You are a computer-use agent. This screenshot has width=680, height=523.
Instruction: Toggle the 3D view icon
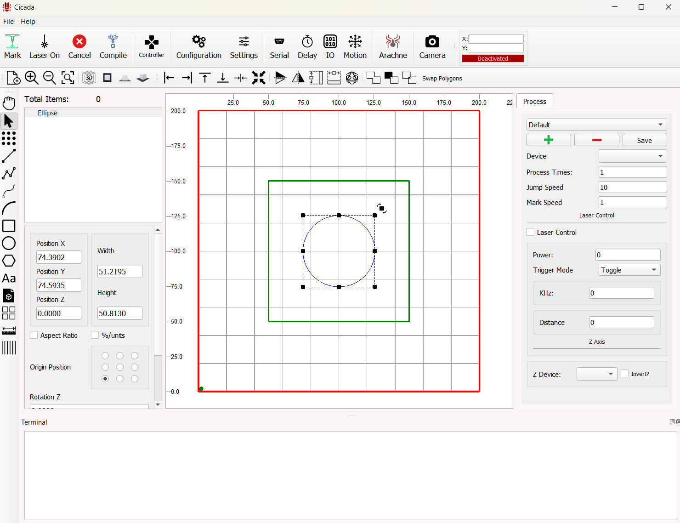tap(88, 78)
